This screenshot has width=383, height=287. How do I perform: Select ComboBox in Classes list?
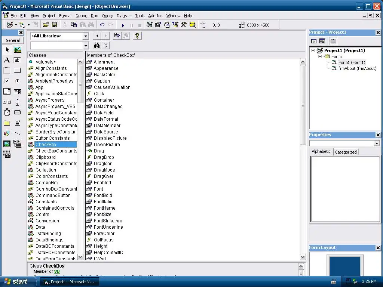tap(47, 182)
